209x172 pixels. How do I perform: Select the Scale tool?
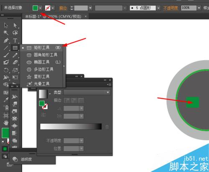[15, 70]
